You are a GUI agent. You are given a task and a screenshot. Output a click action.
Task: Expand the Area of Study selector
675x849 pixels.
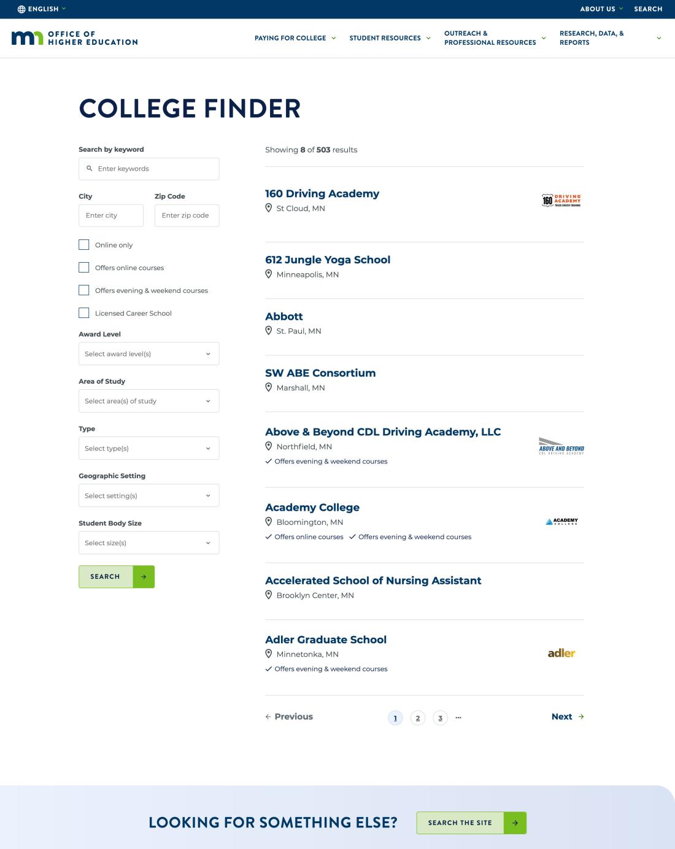point(148,401)
